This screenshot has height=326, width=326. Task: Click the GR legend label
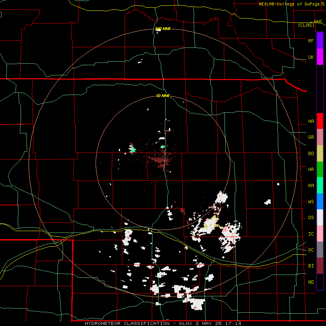point(311,137)
